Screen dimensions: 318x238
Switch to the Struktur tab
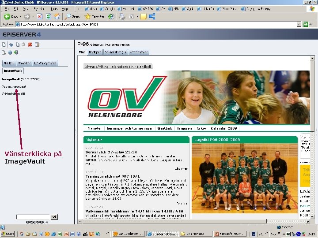coord(9,63)
